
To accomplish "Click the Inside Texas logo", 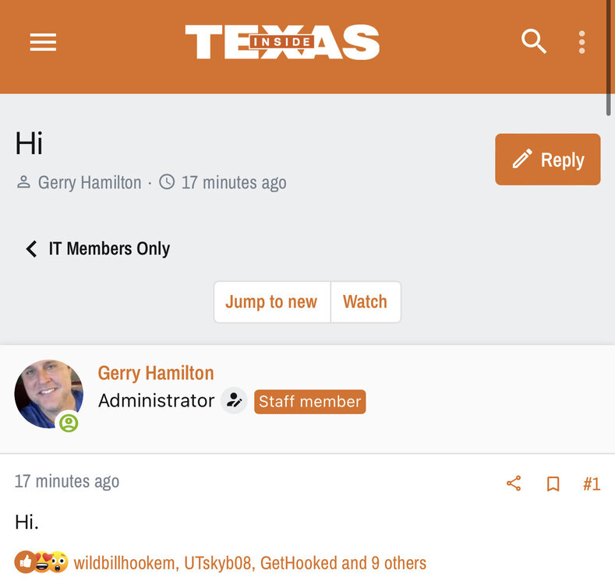I will coord(282,42).
